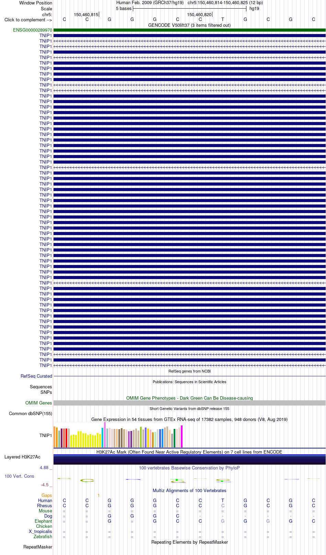326x555 pixels.
Task: Select the '5 bases' scale bar text
Action: 124,9
